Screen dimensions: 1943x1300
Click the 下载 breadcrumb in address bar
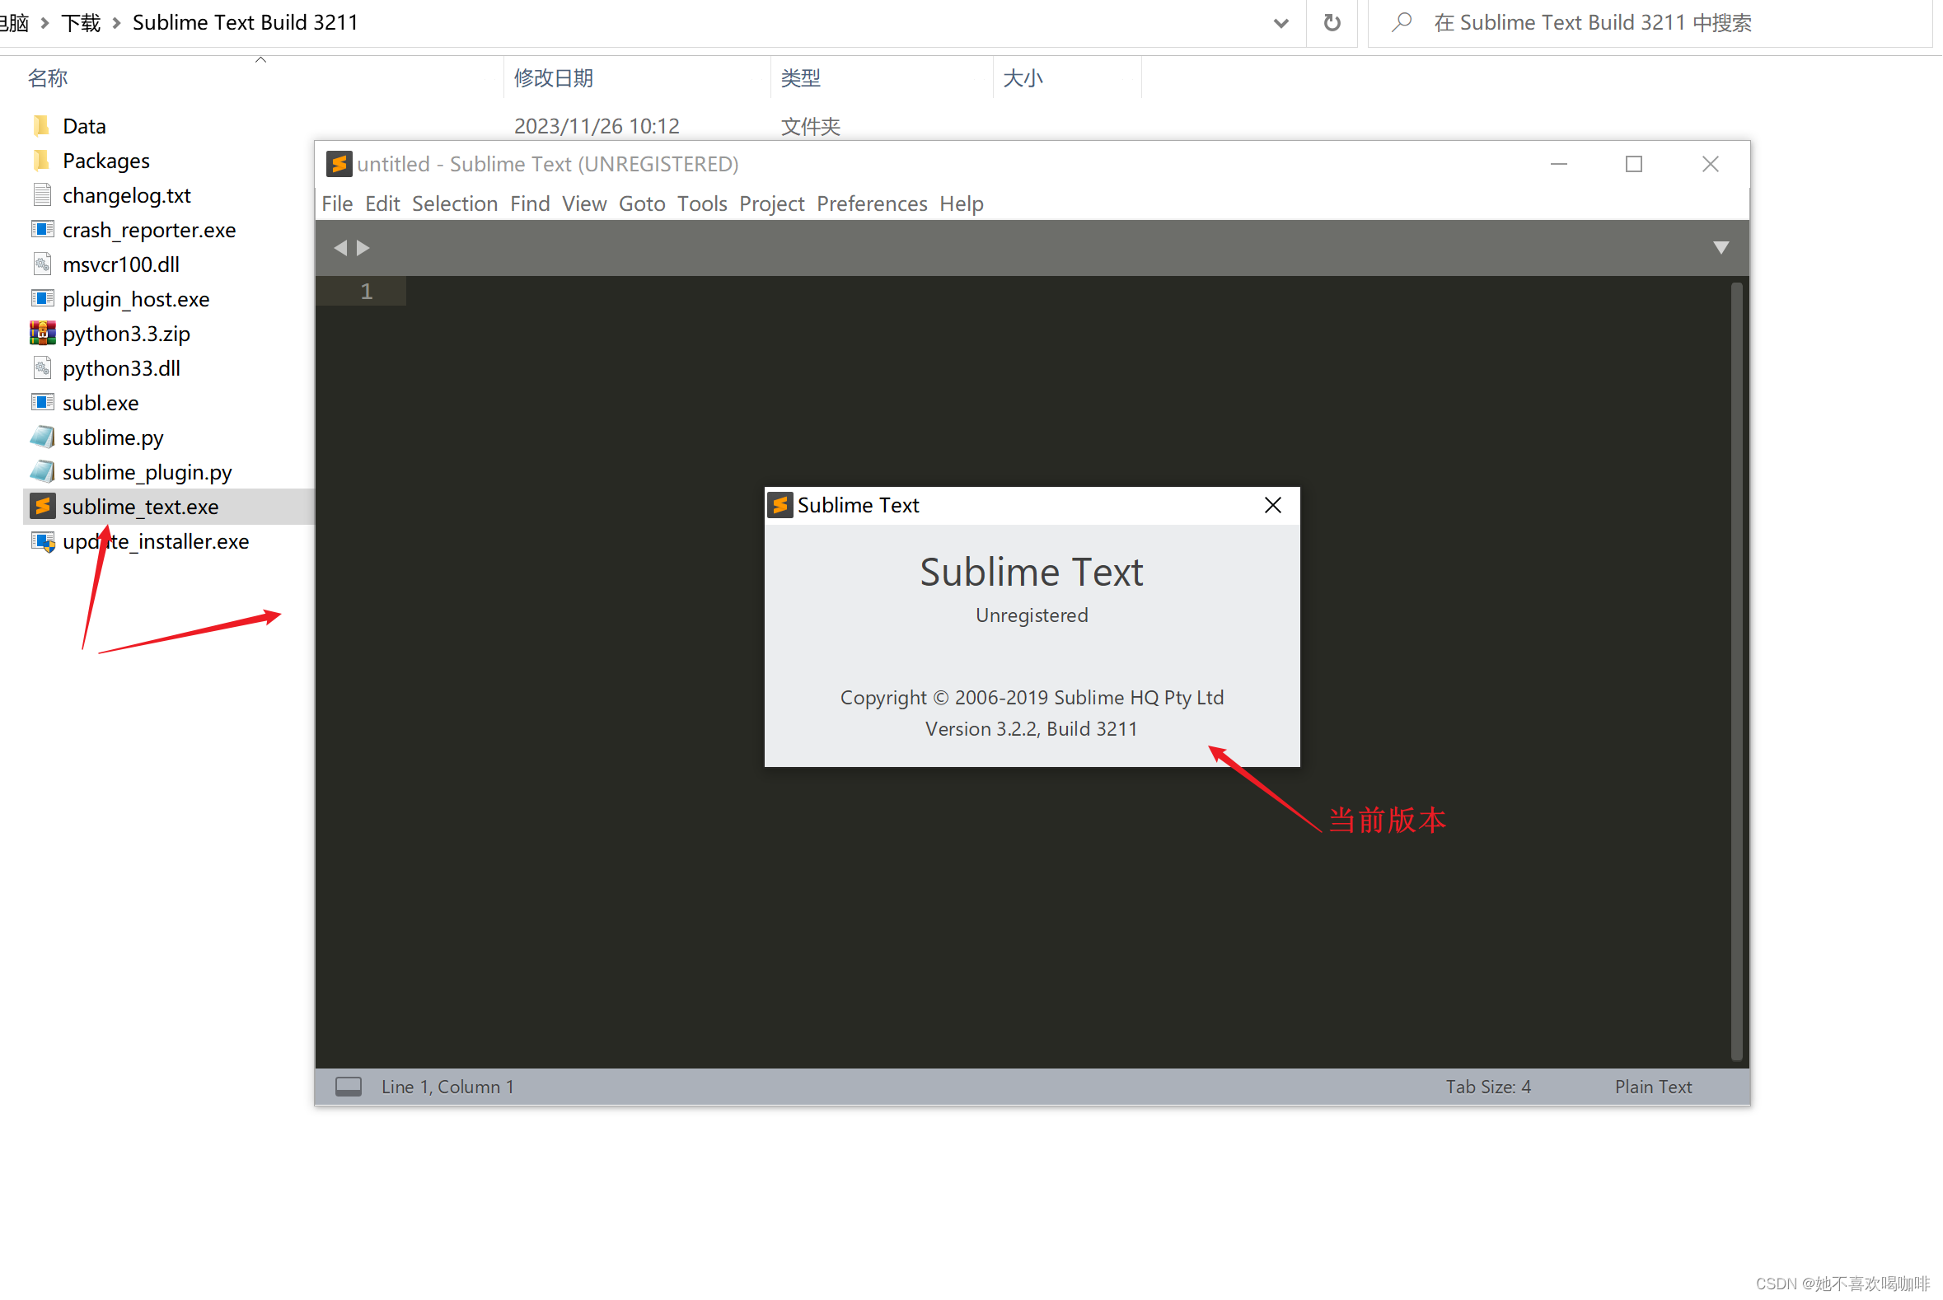coord(82,22)
